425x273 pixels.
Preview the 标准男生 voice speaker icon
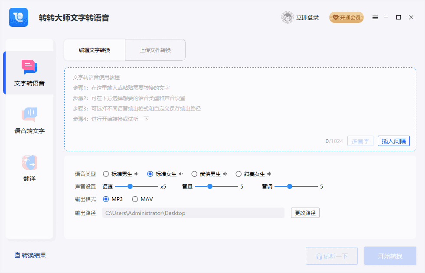tap(137, 173)
